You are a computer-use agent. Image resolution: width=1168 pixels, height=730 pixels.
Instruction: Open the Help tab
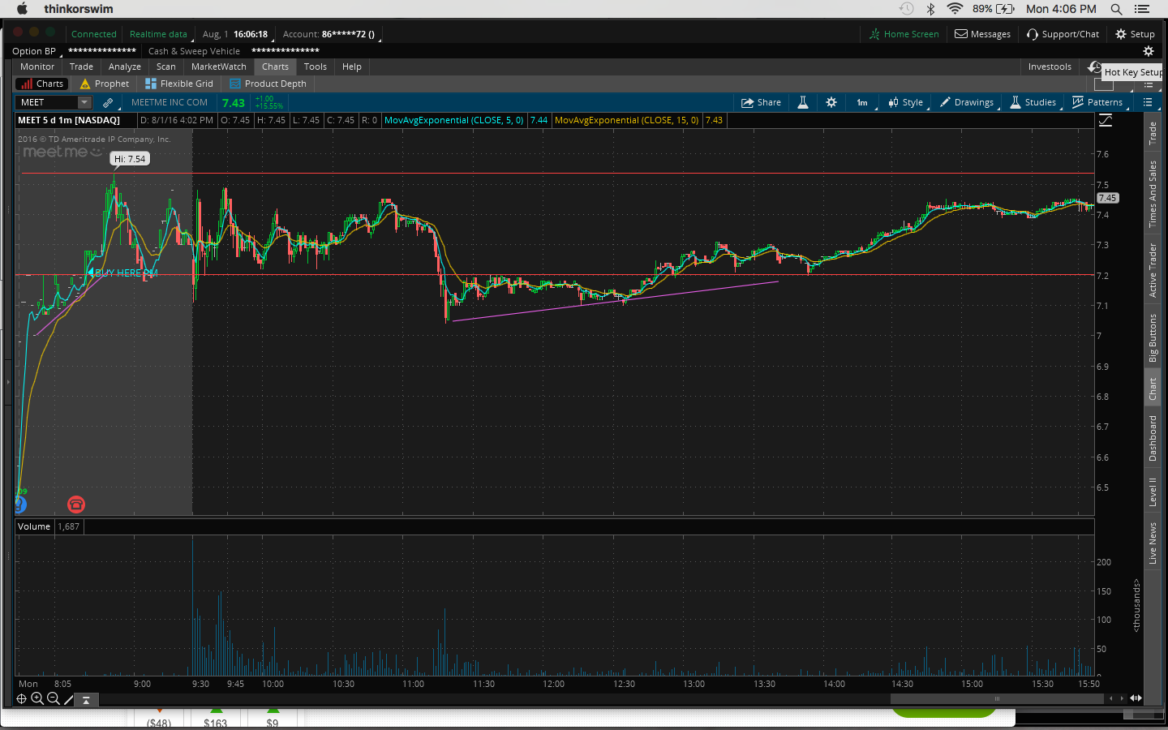[352, 67]
